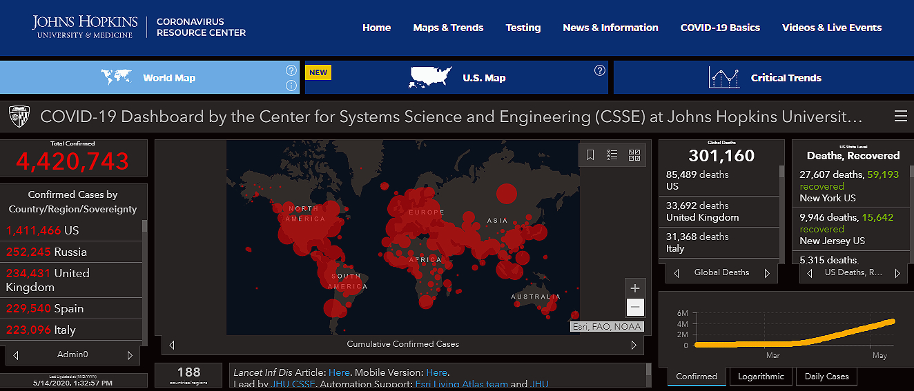Click right arrow beside Global Deaths
This screenshot has height=391, width=914.
(766, 273)
